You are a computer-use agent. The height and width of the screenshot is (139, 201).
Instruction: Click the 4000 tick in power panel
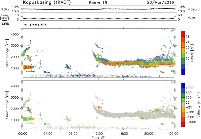pos(15,34)
